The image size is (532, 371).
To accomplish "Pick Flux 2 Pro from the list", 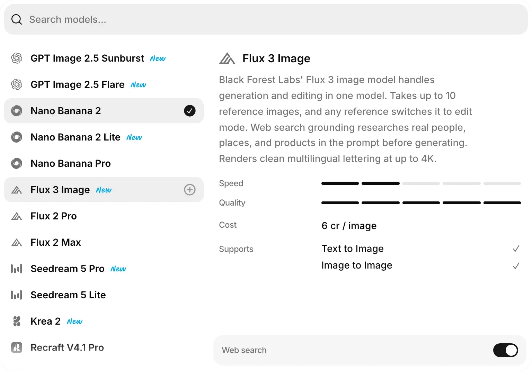I will pyautogui.click(x=104, y=216).
